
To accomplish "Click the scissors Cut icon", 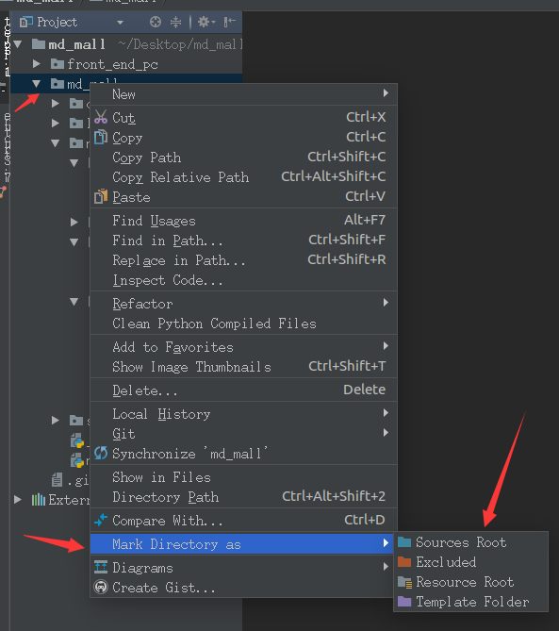I will tap(101, 117).
